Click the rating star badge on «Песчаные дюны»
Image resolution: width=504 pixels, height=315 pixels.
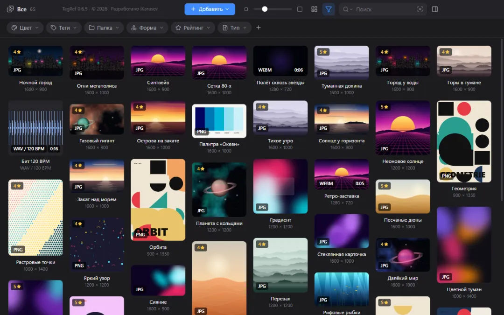point(385,186)
